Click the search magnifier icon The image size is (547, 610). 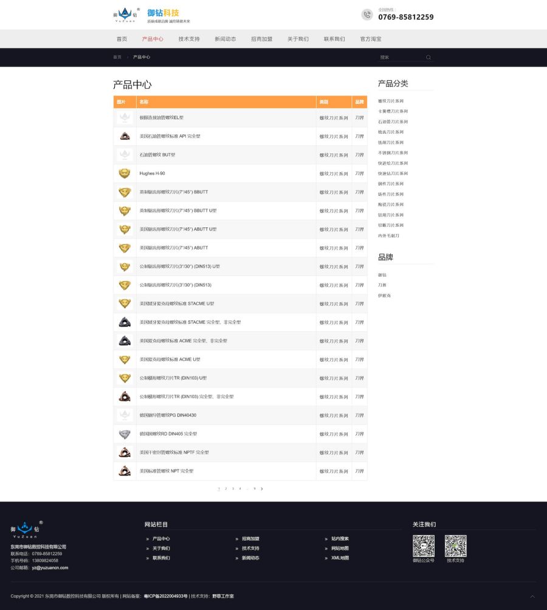[428, 57]
